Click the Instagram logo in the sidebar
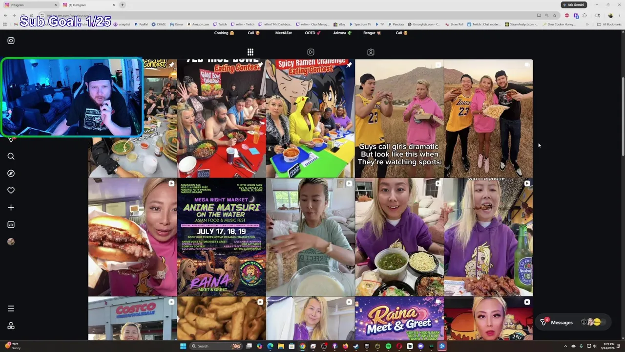The image size is (625, 352). click(11, 41)
